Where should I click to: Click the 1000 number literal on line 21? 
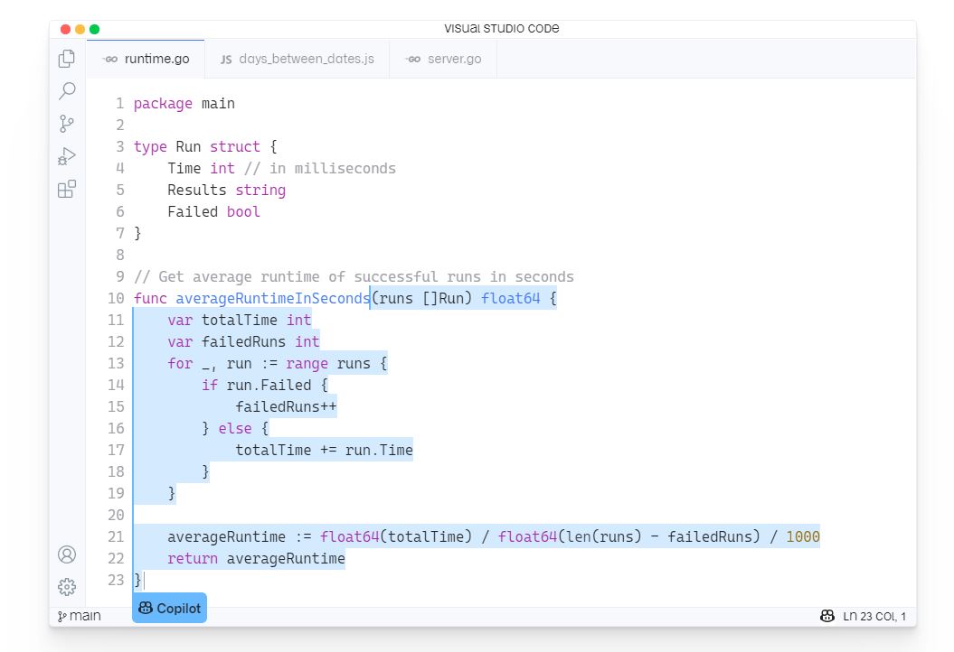(x=802, y=536)
